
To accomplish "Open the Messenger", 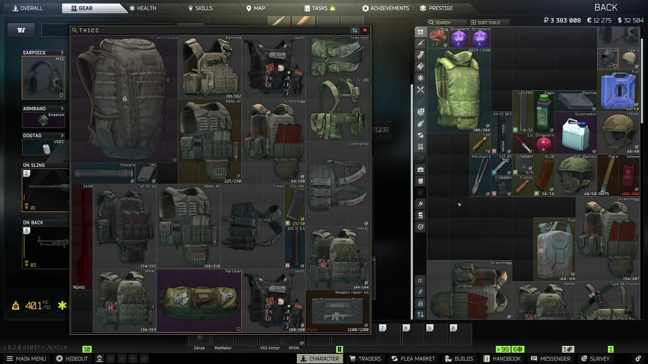I will (x=550, y=358).
